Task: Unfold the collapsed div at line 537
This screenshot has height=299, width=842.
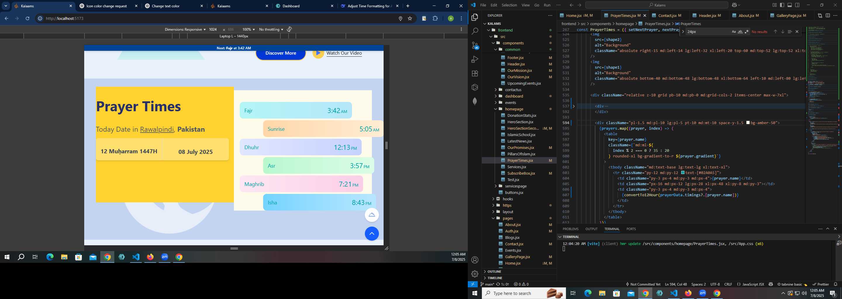Action: pos(574,106)
